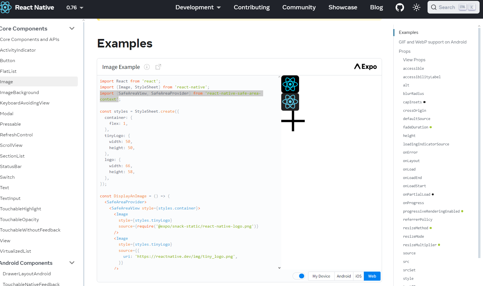Click the Search box
This screenshot has height=286, width=483.
(453, 7)
